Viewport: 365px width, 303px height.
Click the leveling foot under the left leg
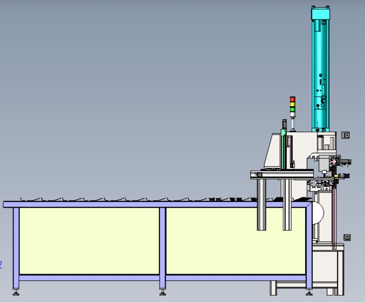pyautogui.click(x=16, y=293)
